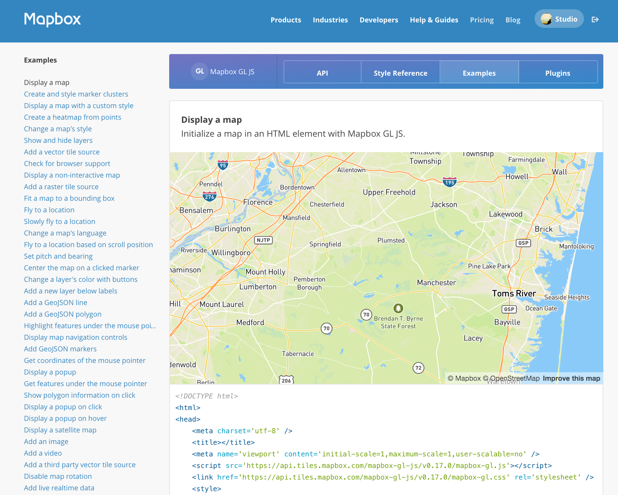Click the Brendan T. Byrne forest park icon
Screen dimensions: 618x495
click(398, 308)
